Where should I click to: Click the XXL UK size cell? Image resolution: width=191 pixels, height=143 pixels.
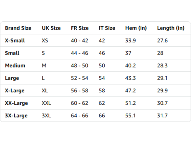[x=46, y=103]
